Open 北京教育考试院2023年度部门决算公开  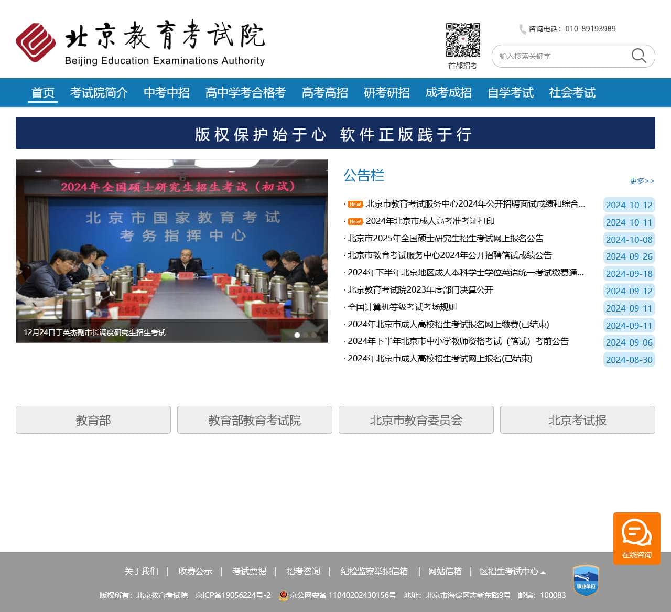pos(420,290)
